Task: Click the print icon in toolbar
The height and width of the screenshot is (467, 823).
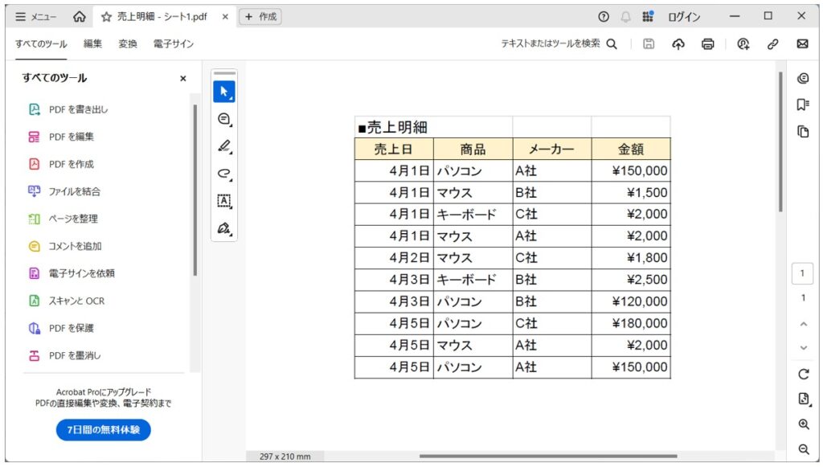Action: 707,44
